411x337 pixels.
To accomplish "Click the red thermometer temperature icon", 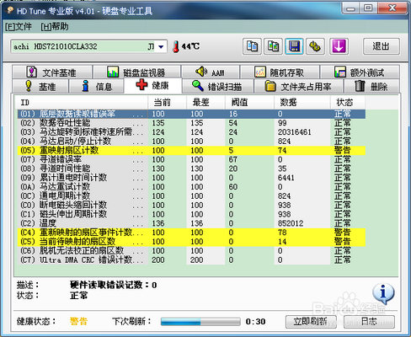I will (176, 46).
